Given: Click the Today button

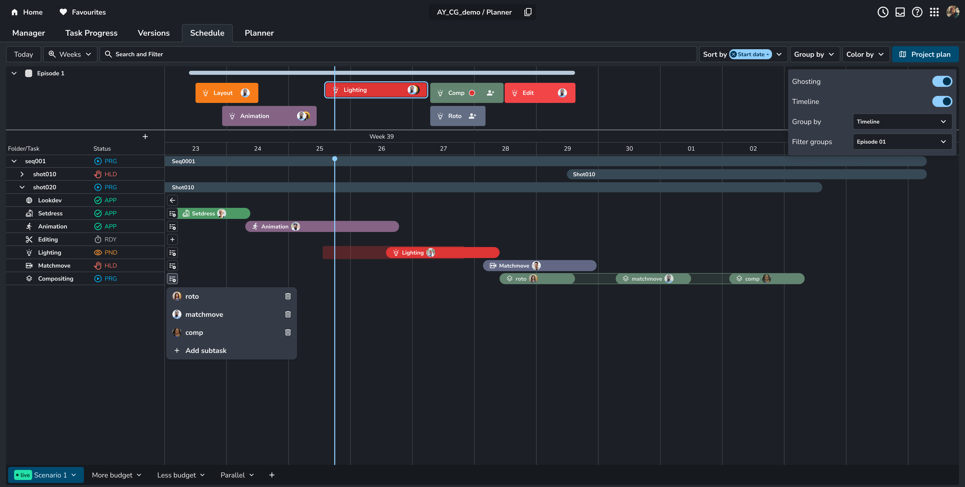Looking at the screenshot, I should pyautogui.click(x=24, y=54).
